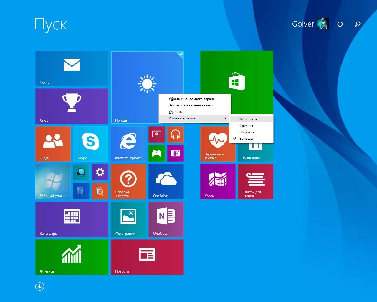Open the small Xbox Games tile

coord(157,153)
